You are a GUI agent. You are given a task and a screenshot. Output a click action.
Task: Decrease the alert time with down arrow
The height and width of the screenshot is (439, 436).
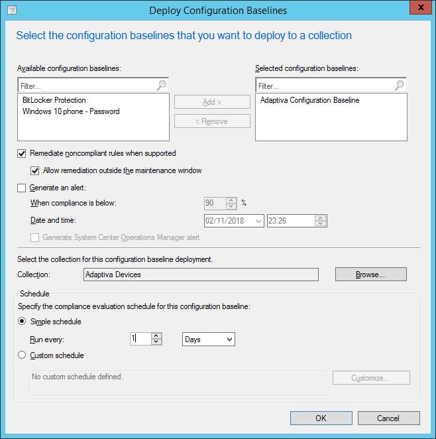pos(321,224)
